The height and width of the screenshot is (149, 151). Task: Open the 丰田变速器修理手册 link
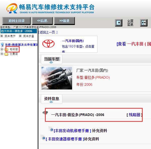click(65, 139)
